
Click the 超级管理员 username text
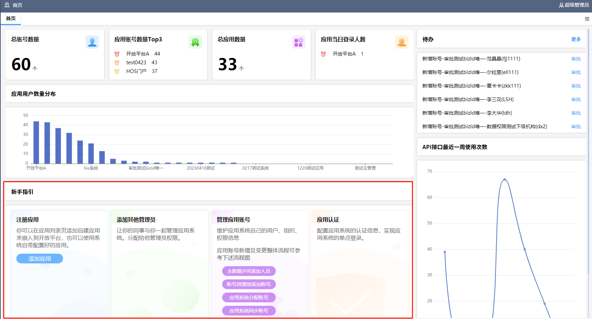click(x=577, y=5)
